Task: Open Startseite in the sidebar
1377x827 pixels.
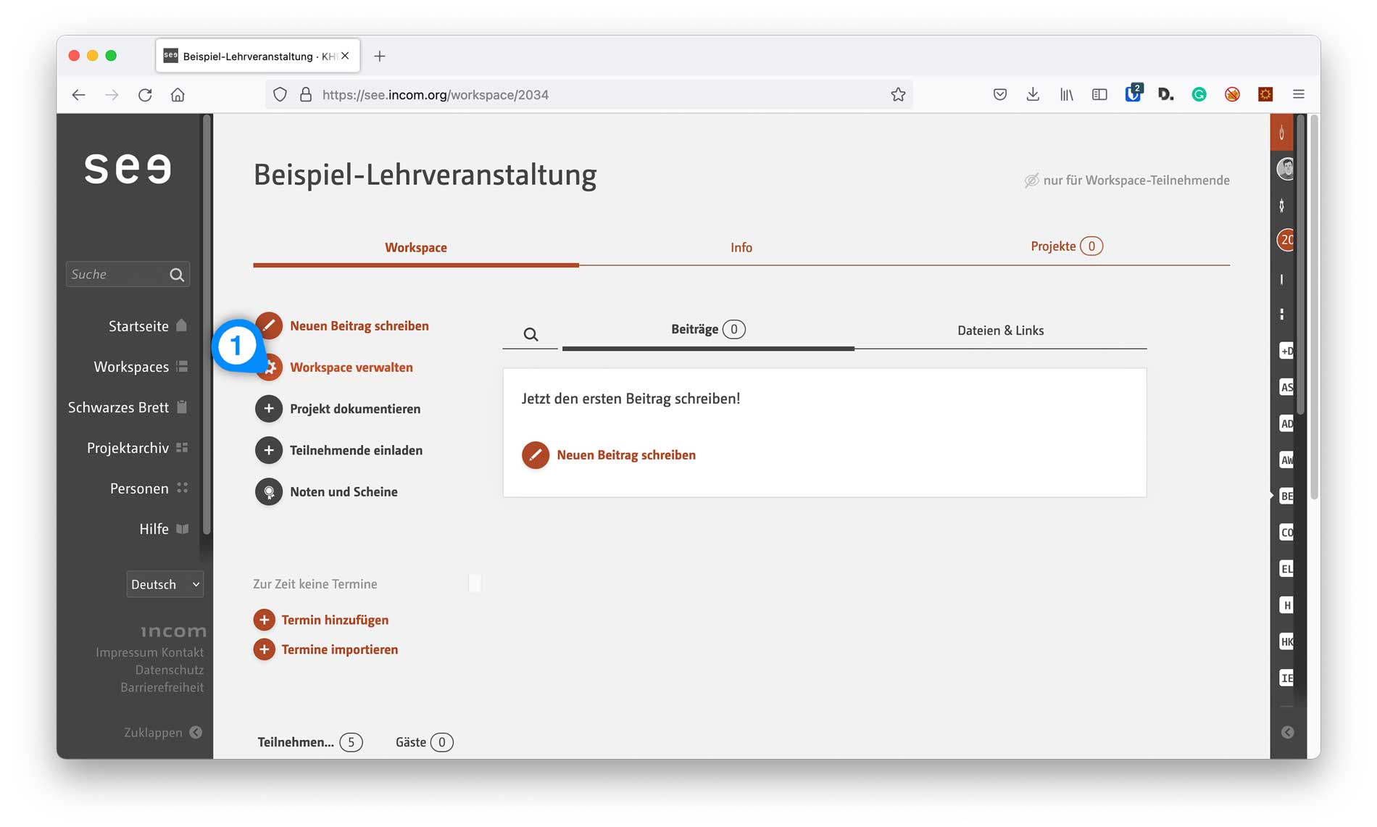Action: 148,326
